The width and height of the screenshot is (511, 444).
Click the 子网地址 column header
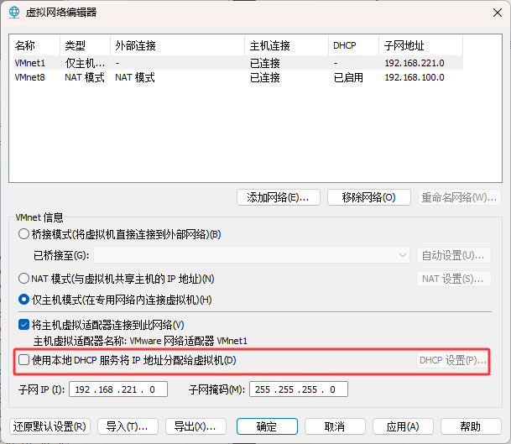420,45
